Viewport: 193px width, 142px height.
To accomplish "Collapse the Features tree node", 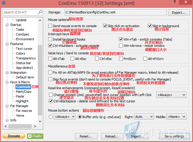I will tap(7, 44).
